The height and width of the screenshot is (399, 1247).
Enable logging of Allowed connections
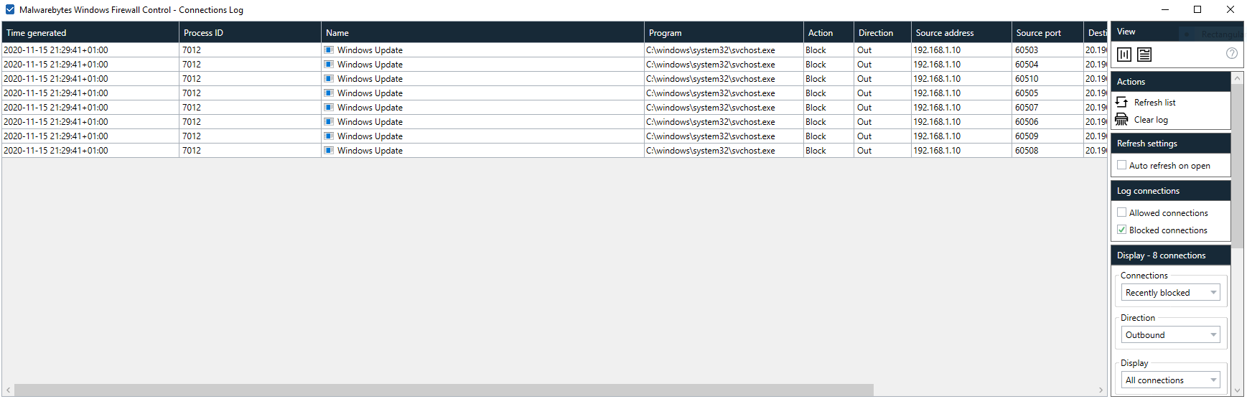click(x=1121, y=212)
